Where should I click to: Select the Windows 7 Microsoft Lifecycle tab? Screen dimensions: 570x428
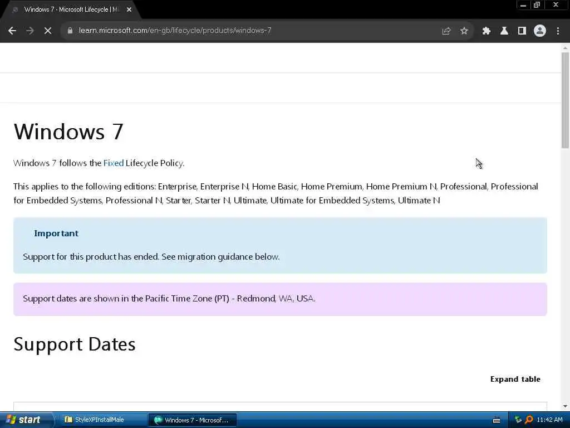coord(71,10)
